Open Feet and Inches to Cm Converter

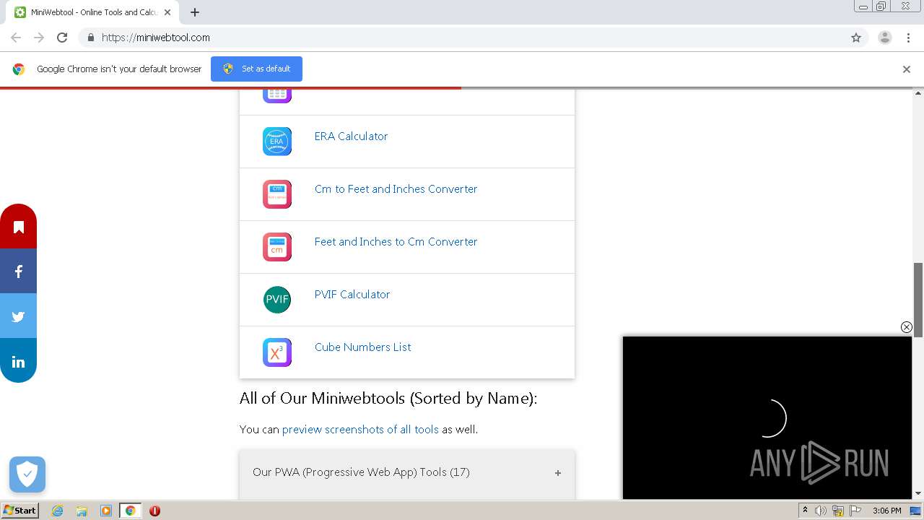point(396,242)
